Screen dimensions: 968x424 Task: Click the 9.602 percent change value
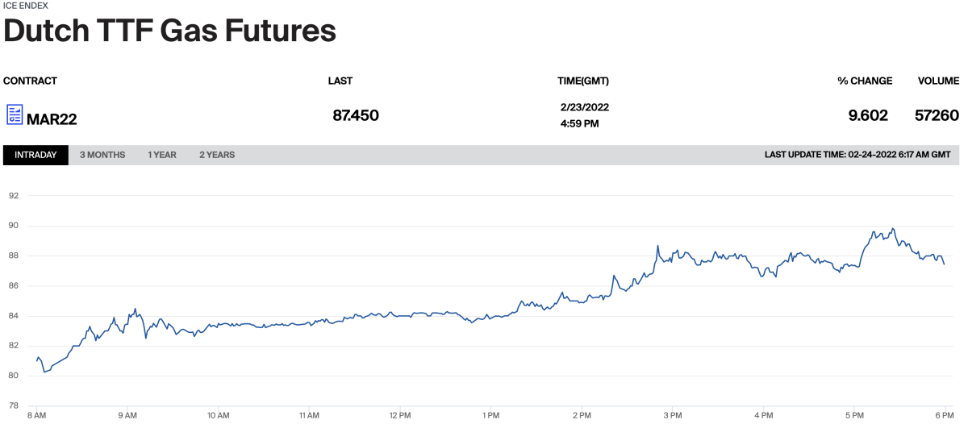[868, 115]
